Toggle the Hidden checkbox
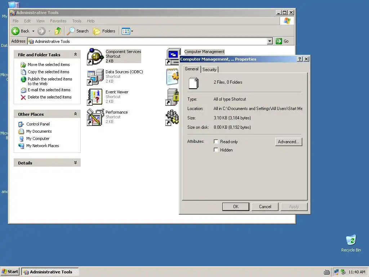The height and width of the screenshot is (277, 369). coord(216,150)
